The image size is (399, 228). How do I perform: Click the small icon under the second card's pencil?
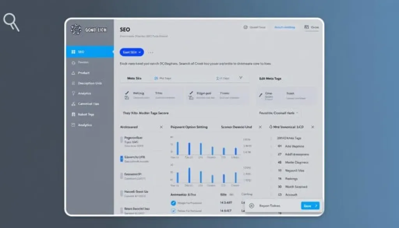[x=191, y=98]
